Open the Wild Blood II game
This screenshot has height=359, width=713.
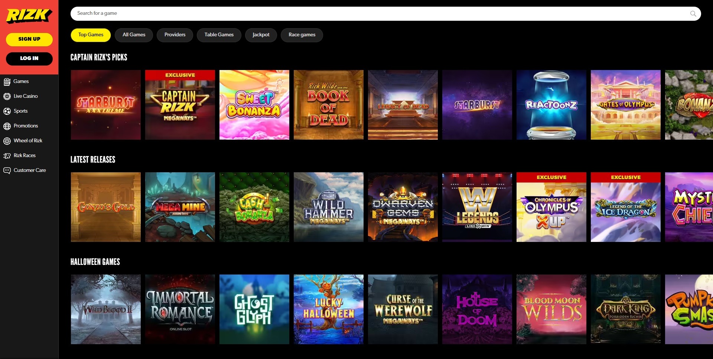pyautogui.click(x=106, y=309)
